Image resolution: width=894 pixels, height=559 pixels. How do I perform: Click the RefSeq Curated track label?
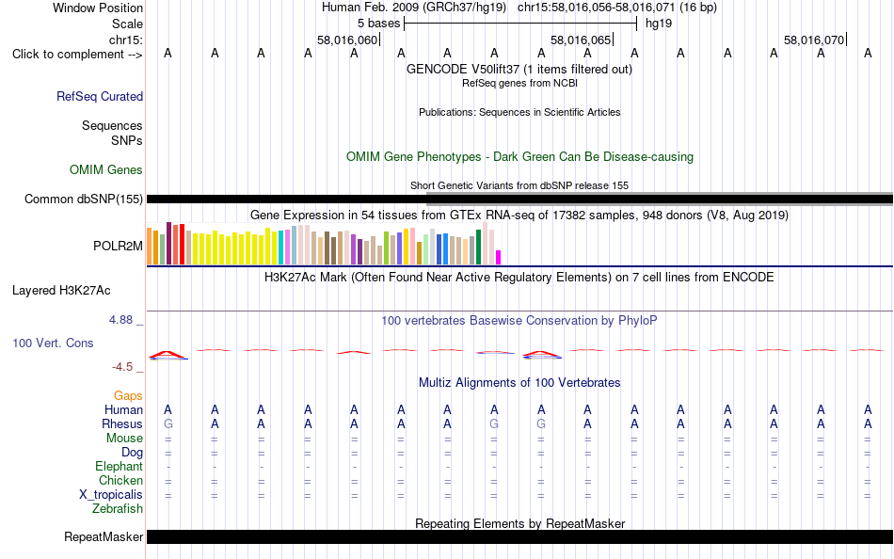point(99,96)
